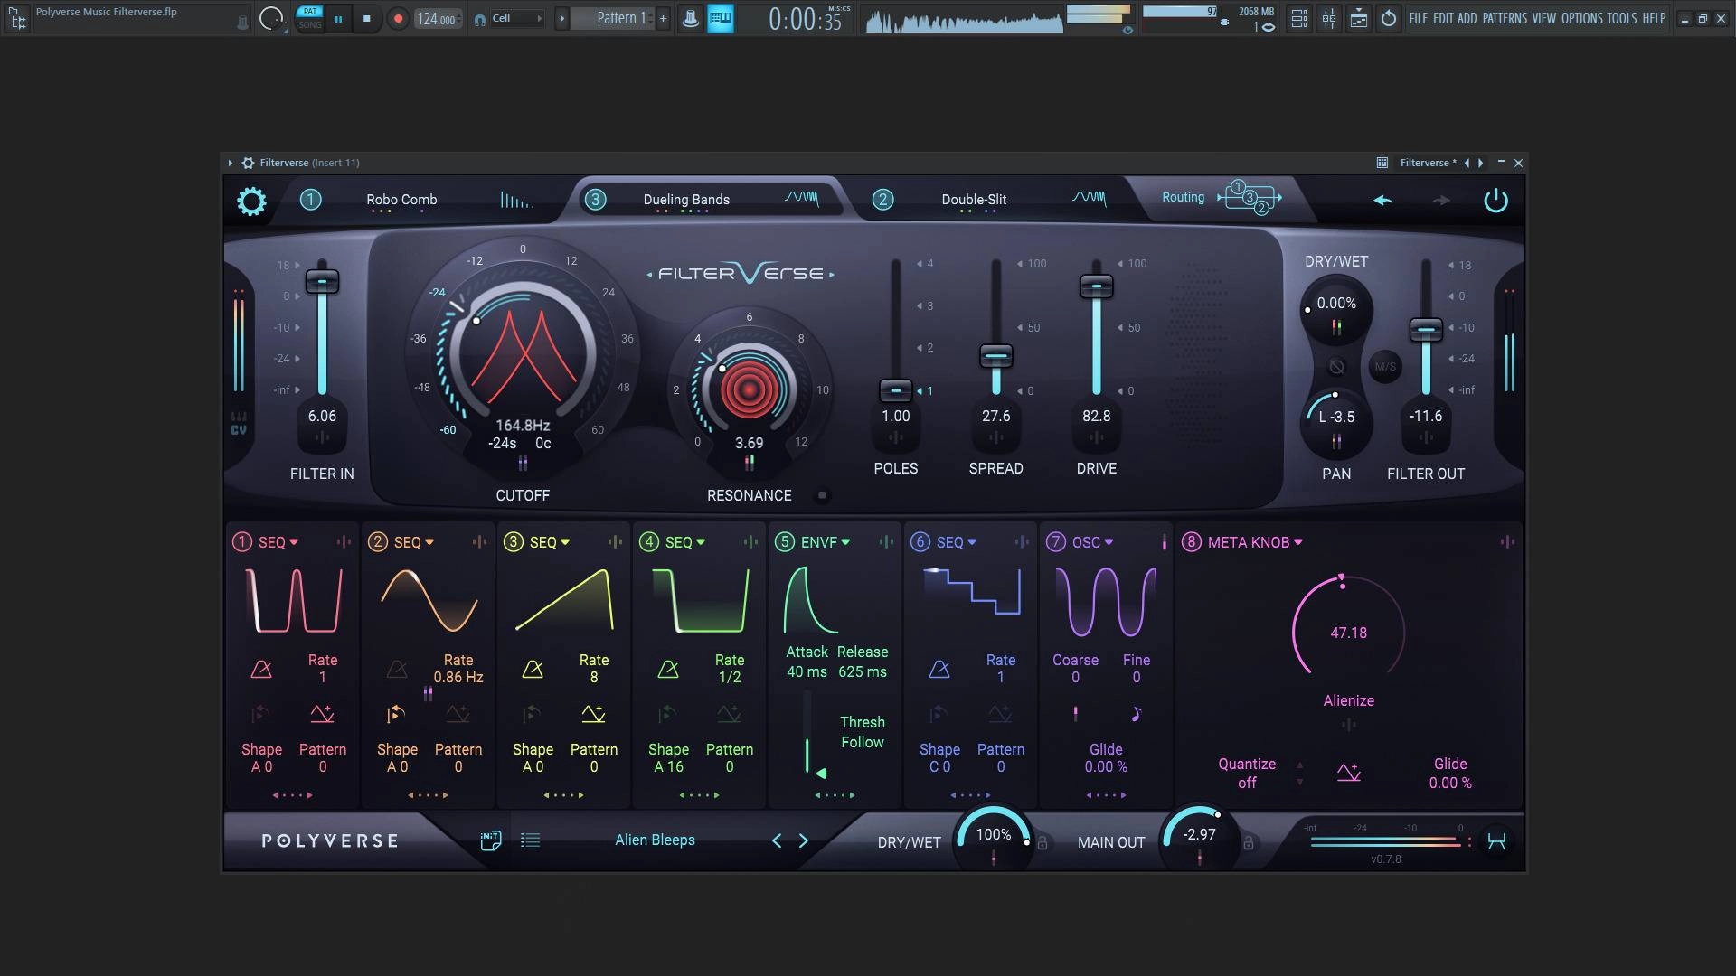Click the tempo 124.000 field
Image resolution: width=1736 pixels, height=976 pixels.
pos(437,19)
